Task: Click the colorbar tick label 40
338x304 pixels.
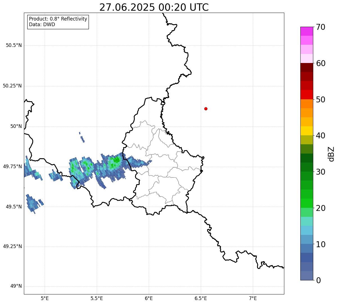Action: pos(321,136)
